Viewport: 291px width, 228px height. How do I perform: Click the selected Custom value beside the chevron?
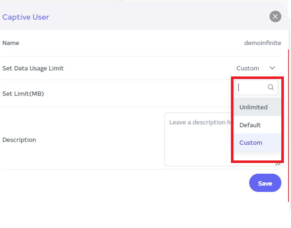point(248,68)
